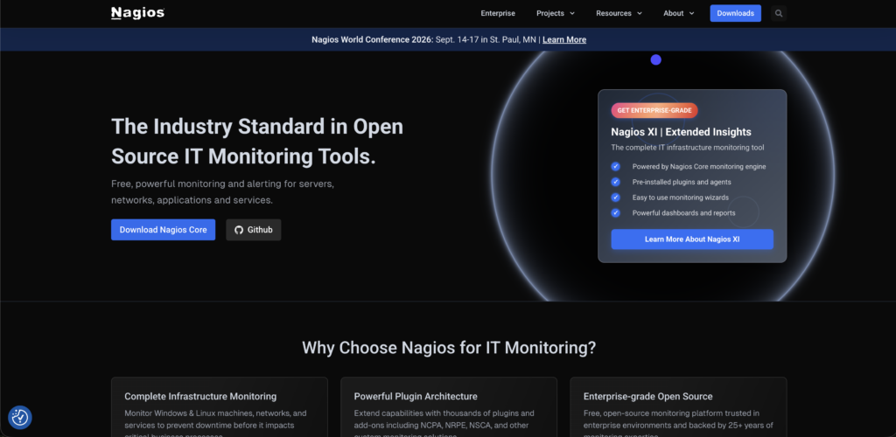The height and width of the screenshot is (437, 896).
Task: Click Free, powerful monitoring and alerting subtitle
Action: [x=222, y=192]
